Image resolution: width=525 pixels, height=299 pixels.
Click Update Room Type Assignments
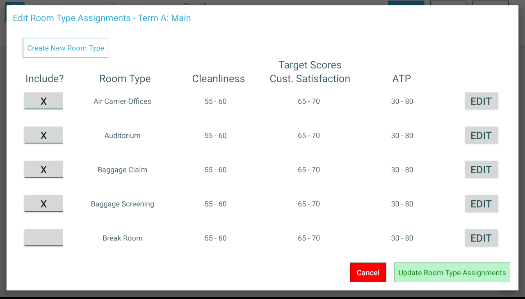pyautogui.click(x=452, y=272)
